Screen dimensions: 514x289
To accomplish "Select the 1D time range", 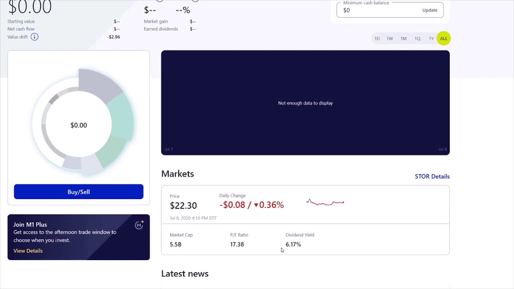I will pos(377,39).
